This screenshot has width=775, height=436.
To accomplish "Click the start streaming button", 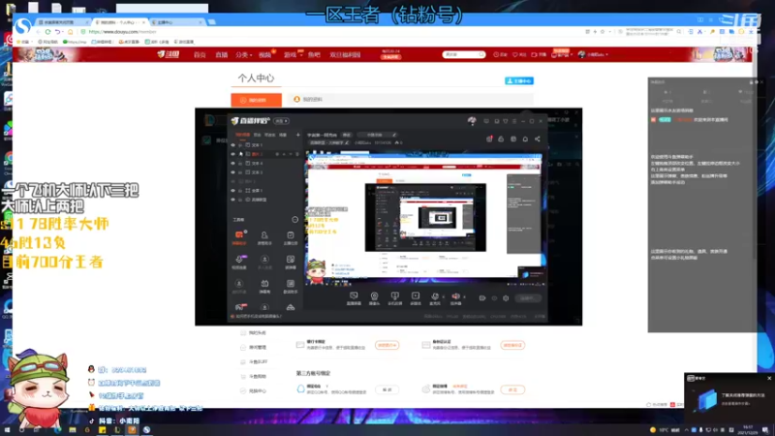I will coord(528,298).
